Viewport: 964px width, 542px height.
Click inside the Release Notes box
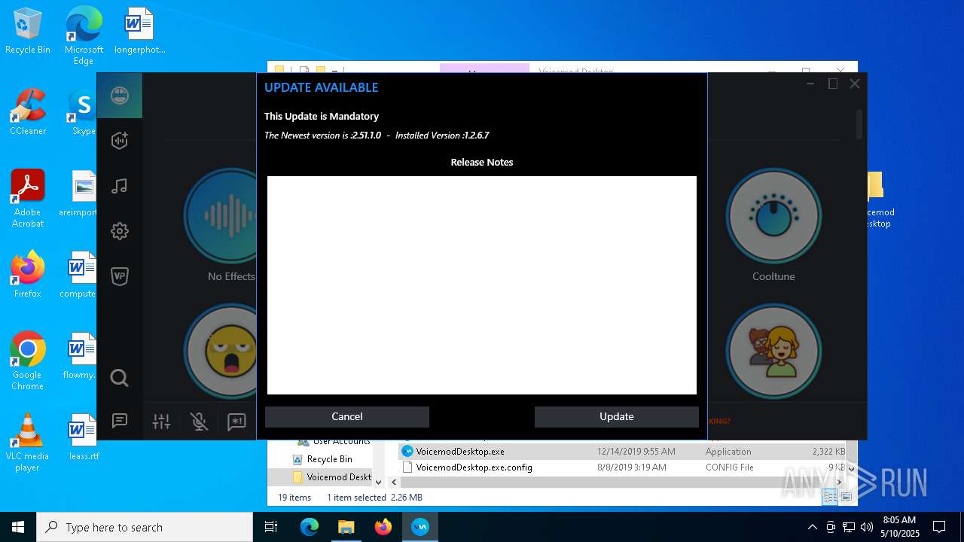(482, 285)
